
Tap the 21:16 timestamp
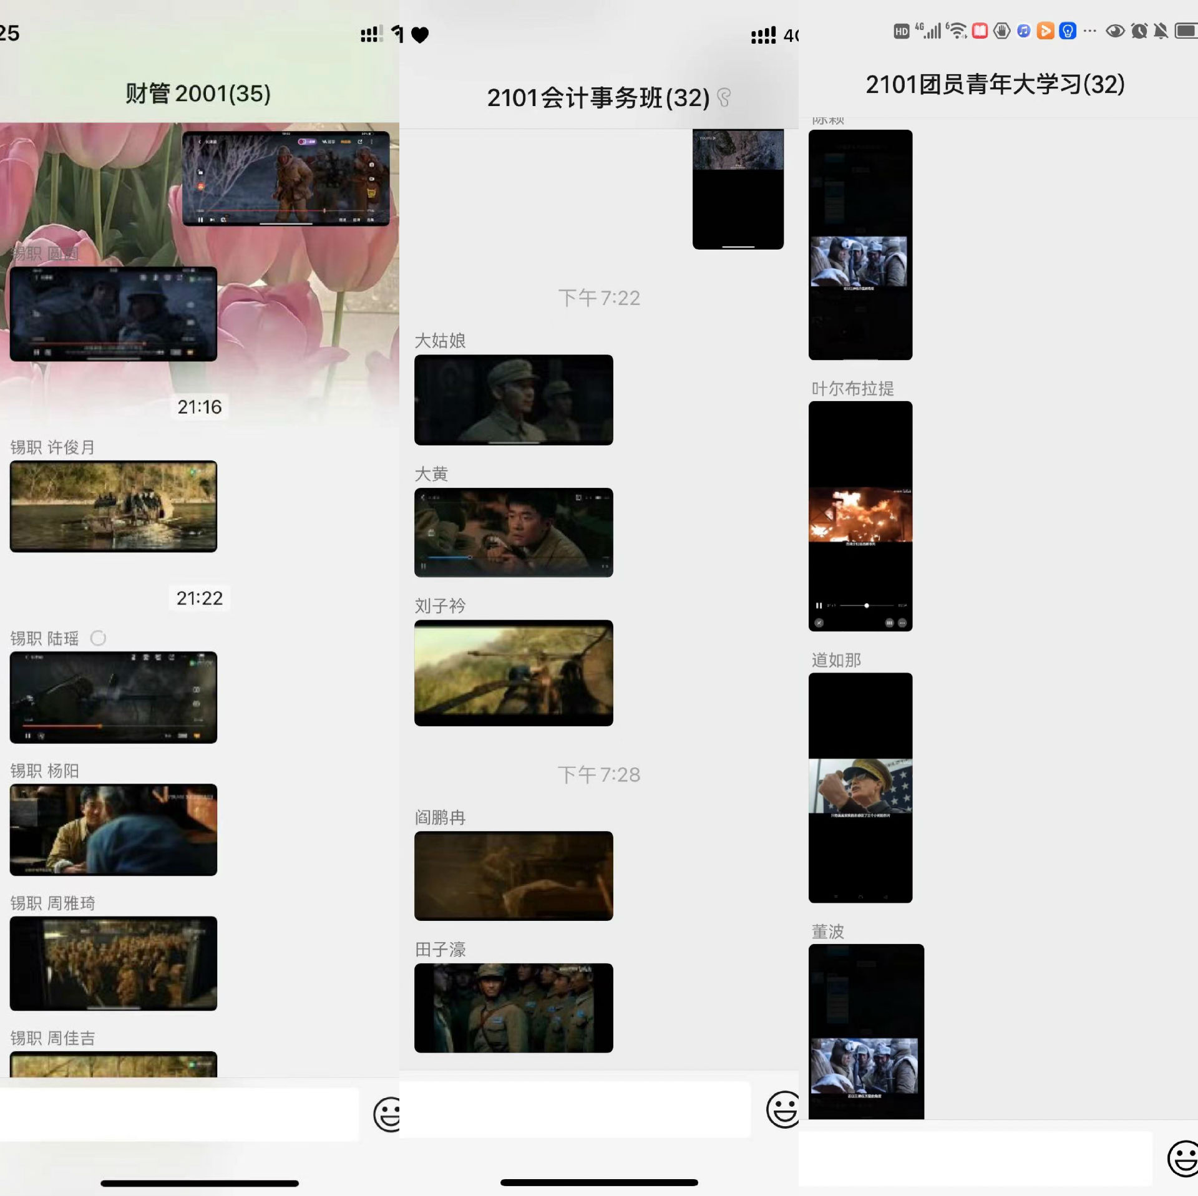tap(200, 407)
